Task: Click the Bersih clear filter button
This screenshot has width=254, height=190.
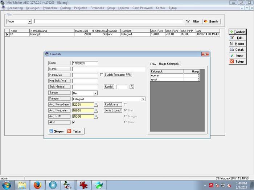Action: tap(212, 21)
